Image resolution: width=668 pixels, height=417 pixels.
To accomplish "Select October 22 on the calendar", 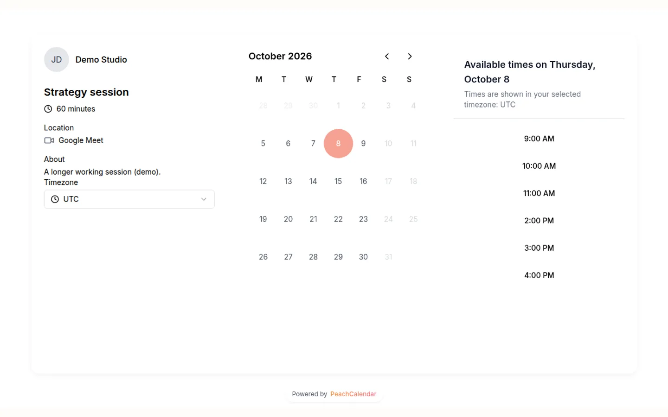I will pos(338,219).
